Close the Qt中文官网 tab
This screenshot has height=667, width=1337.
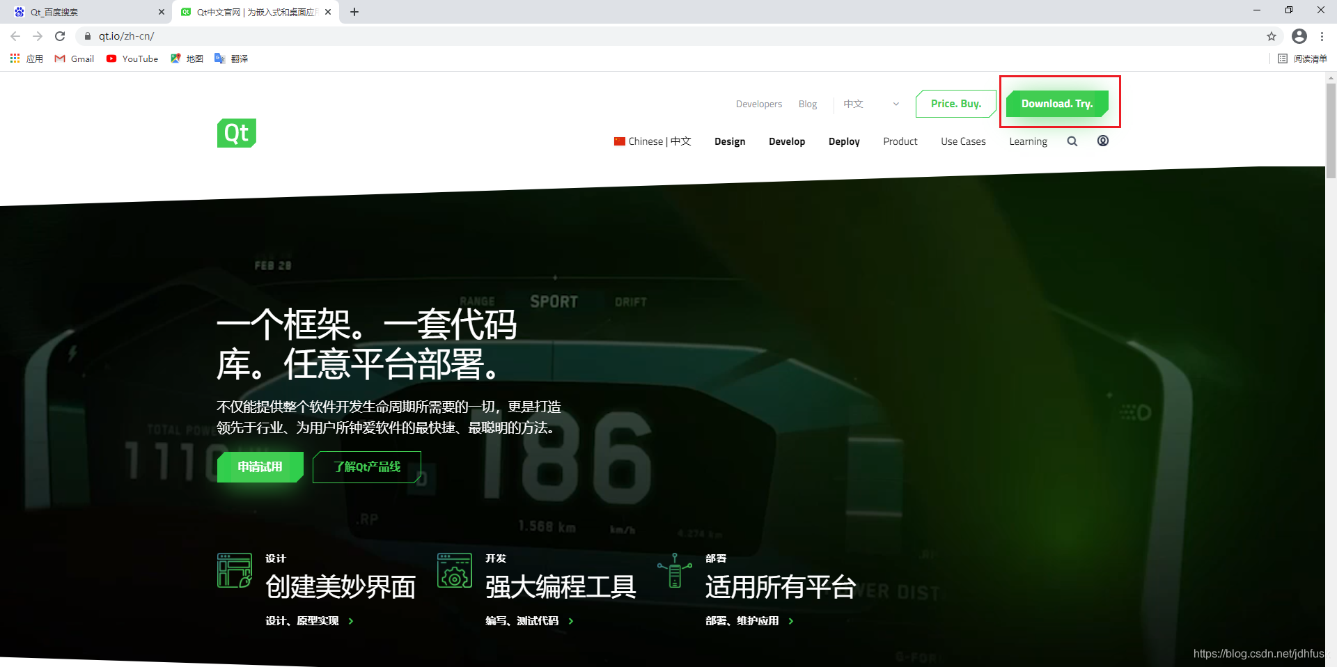(x=328, y=12)
